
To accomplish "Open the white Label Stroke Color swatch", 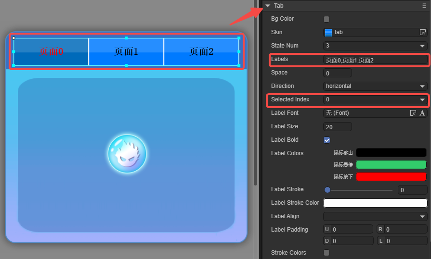I will (x=375, y=203).
